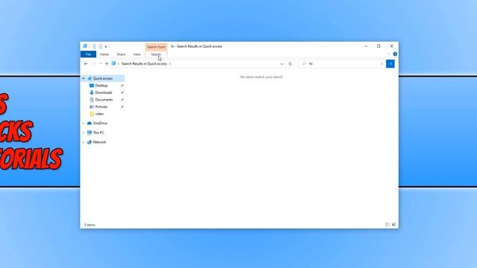
Task: Expand the ribbon using the chevron
Action: click(x=389, y=54)
